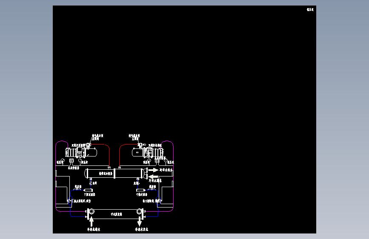Select the bottom horizontal evaporator vessel
Screen dimensions: 369x239
(115, 214)
